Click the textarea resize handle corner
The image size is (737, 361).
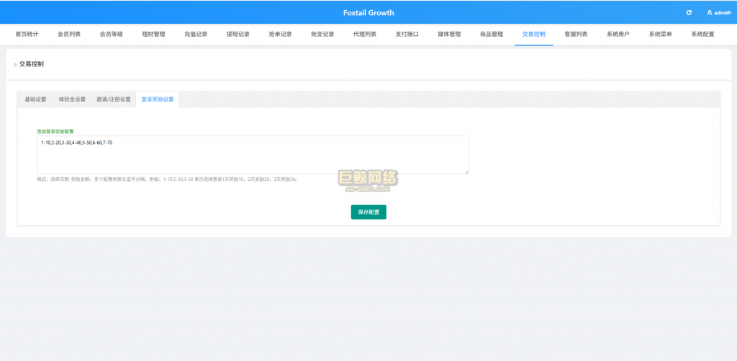[x=466, y=171]
